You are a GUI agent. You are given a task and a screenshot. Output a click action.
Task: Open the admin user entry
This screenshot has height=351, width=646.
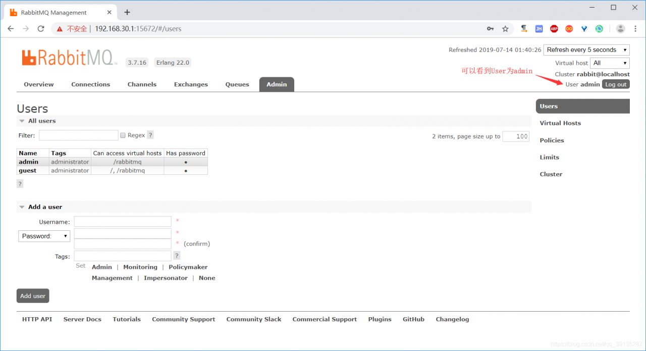[x=29, y=162]
